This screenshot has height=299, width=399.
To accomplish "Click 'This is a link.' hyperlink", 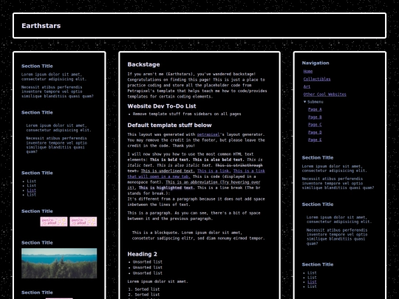I will tap(214, 171).
